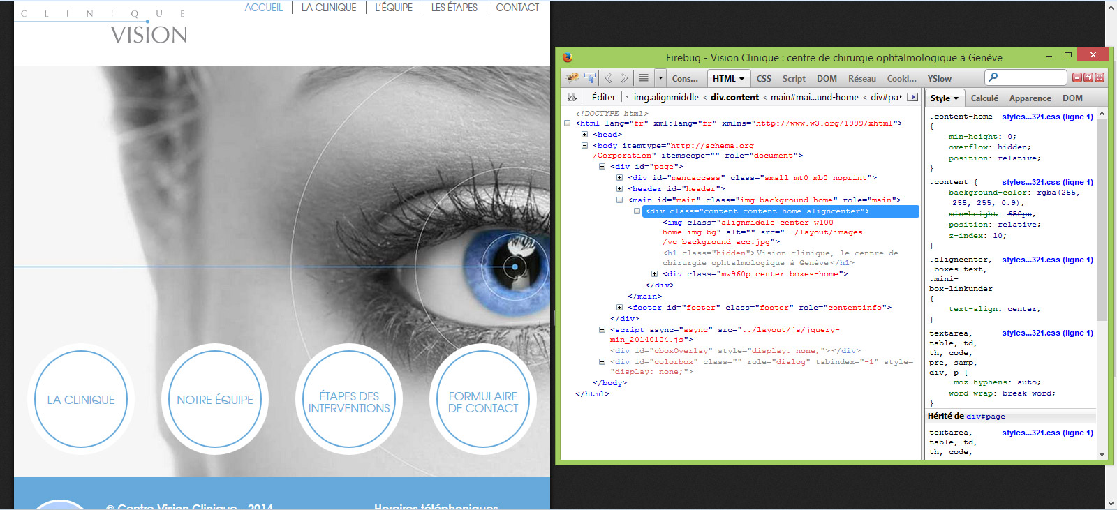
Task: Select div.content in the breadcrumb path
Action: [734, 98]
